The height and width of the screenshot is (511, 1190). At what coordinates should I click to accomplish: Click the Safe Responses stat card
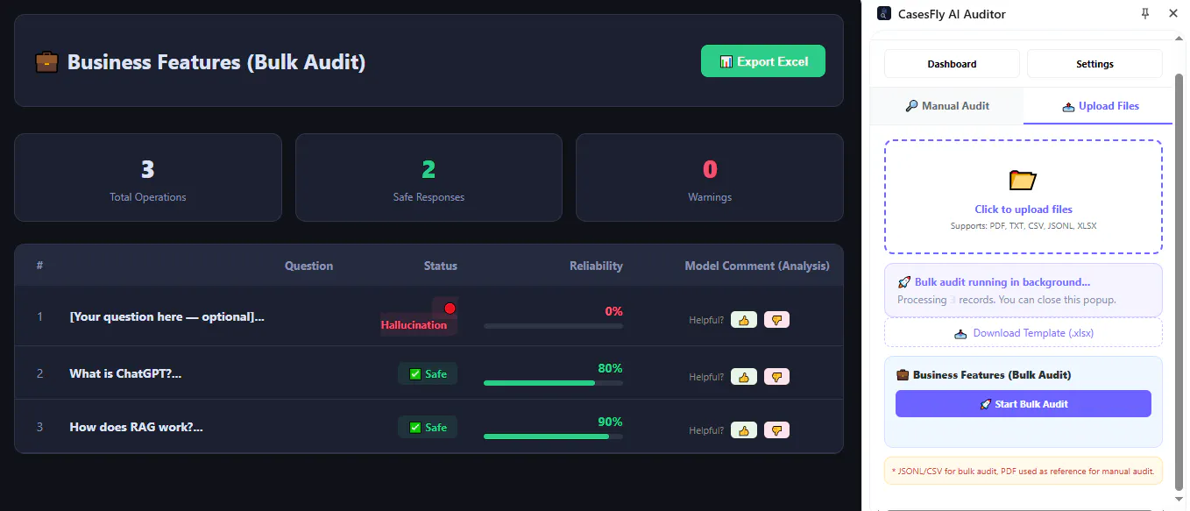pos(429,177)
